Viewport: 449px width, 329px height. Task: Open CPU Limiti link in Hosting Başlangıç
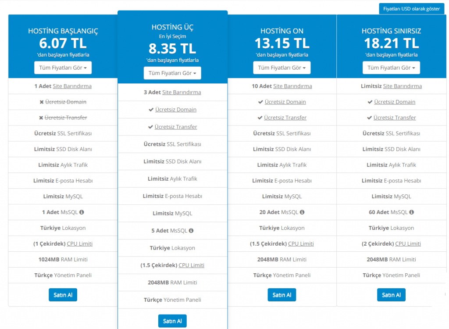[x=80, y=244]
